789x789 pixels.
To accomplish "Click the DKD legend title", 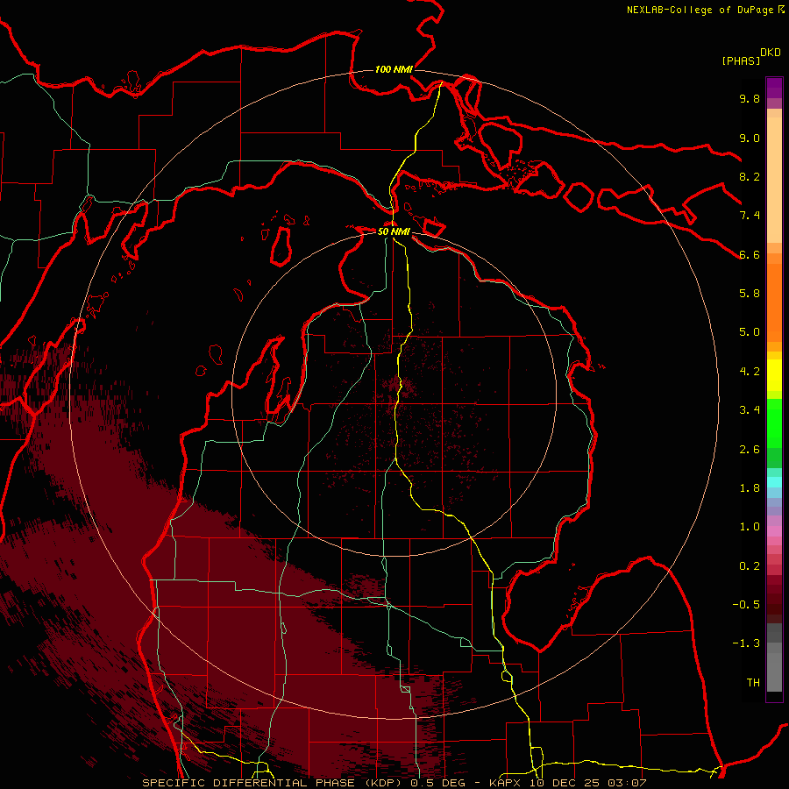I will coord(771,53).
